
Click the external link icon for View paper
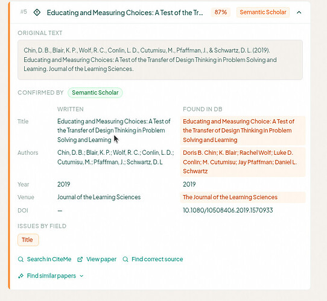[80, 259]
